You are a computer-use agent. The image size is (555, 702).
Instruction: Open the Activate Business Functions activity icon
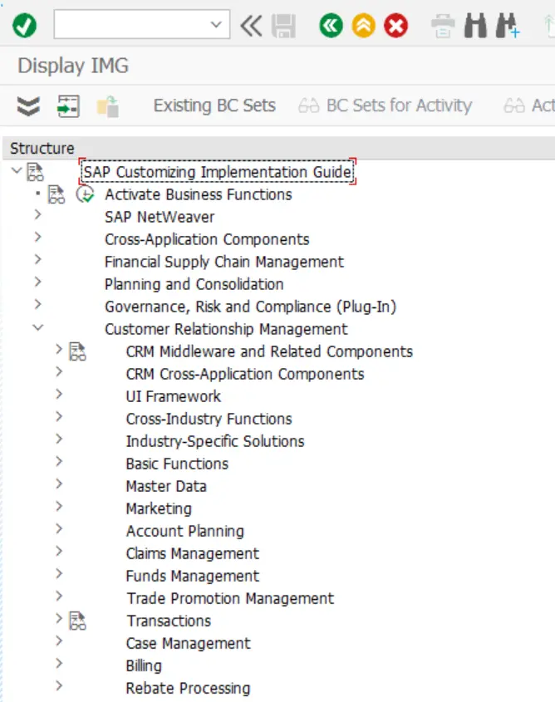click(85, 194)
